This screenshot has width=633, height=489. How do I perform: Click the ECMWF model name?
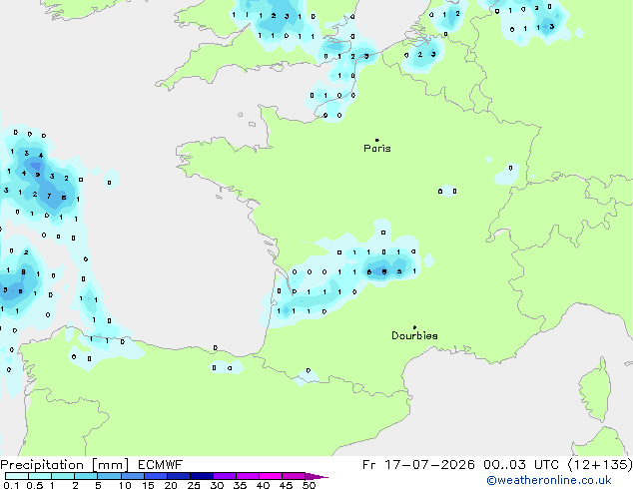point(161,465)
